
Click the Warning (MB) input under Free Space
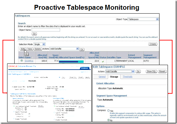pyautogui.click(x=70, y=115)
